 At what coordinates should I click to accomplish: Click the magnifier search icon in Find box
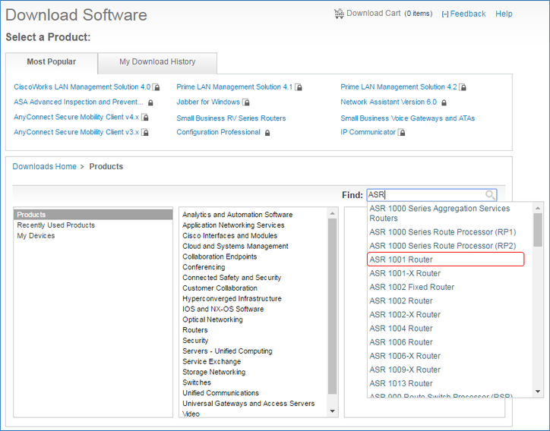pyautogui.click(x=490, y=195)
